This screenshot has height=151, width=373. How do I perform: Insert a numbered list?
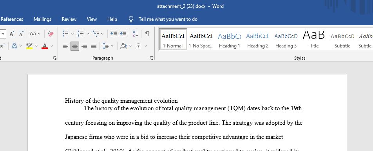(x=81, y=34)
